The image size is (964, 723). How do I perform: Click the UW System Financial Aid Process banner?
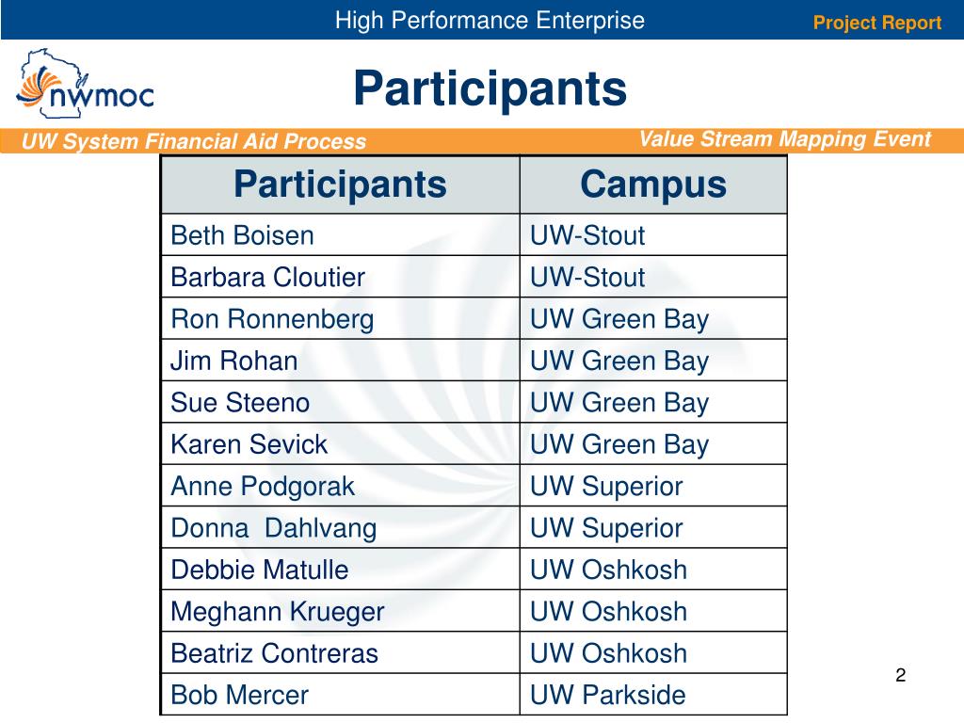tap(194, 141)
